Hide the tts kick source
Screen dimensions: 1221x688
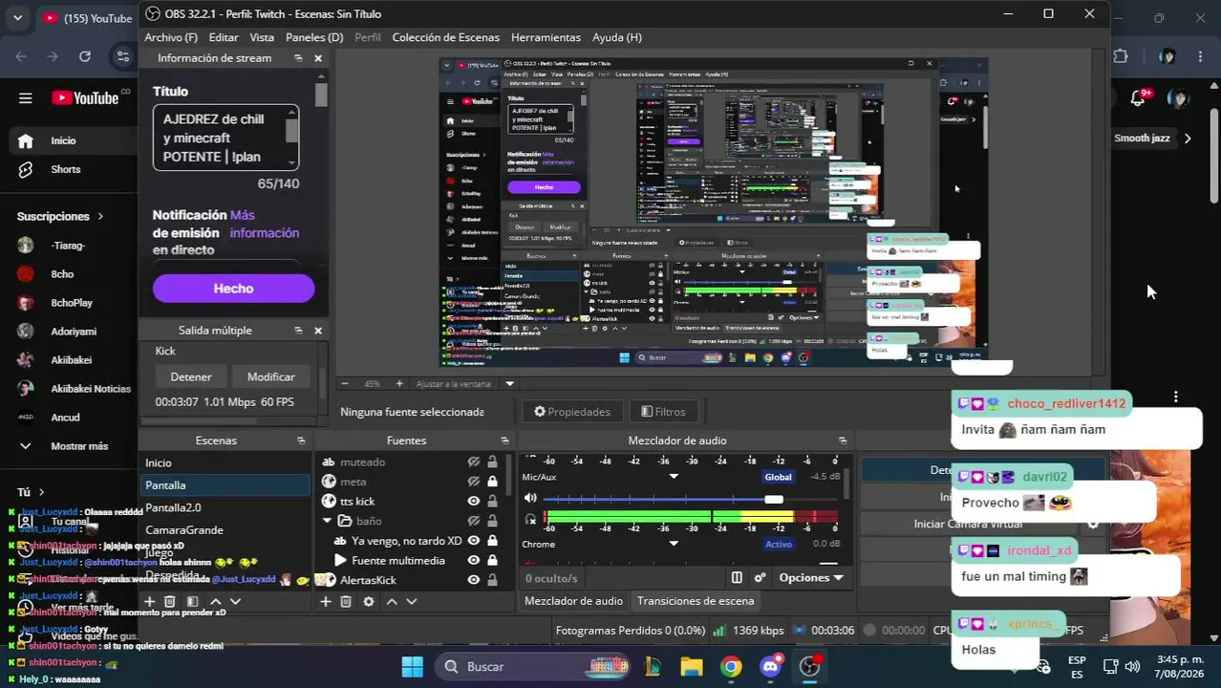tap(473, 502)
